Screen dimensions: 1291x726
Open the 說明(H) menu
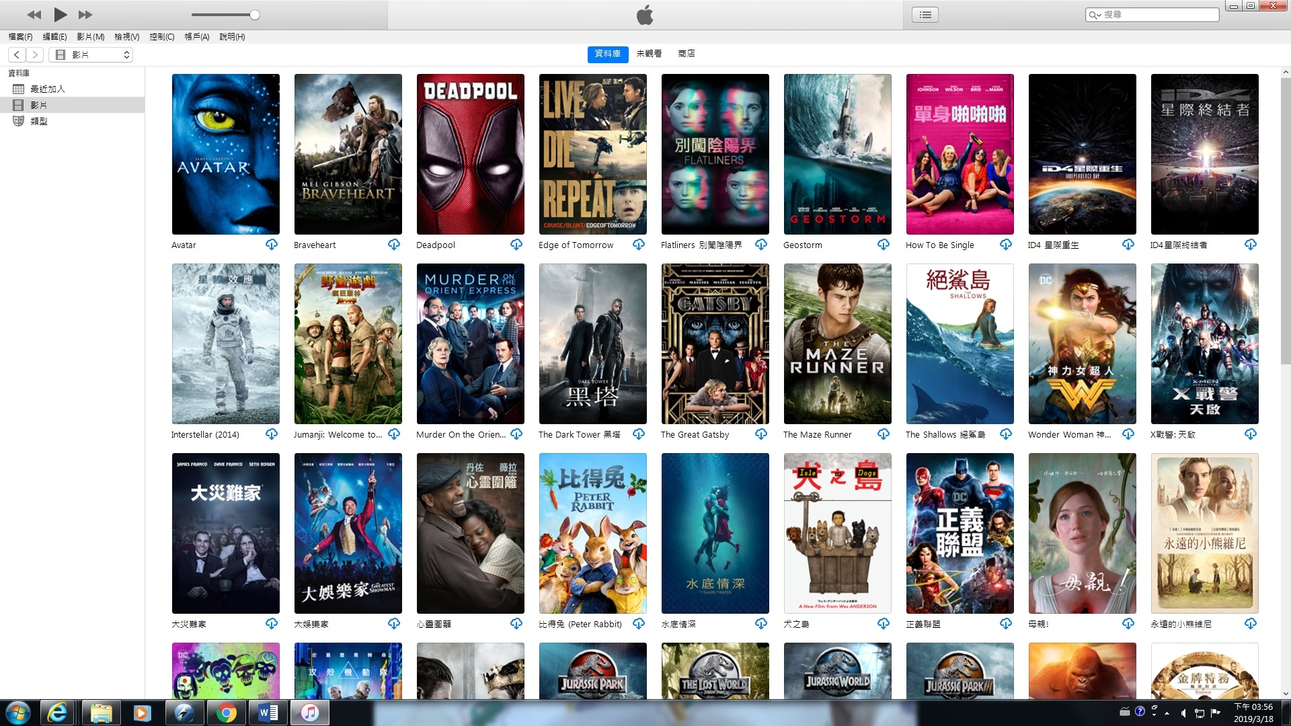pyautogui.click(x=232, y=37)
